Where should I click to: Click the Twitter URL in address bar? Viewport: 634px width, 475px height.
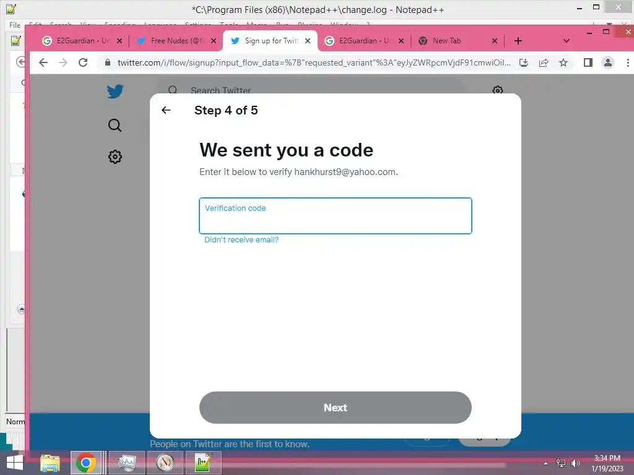point(314,62)
